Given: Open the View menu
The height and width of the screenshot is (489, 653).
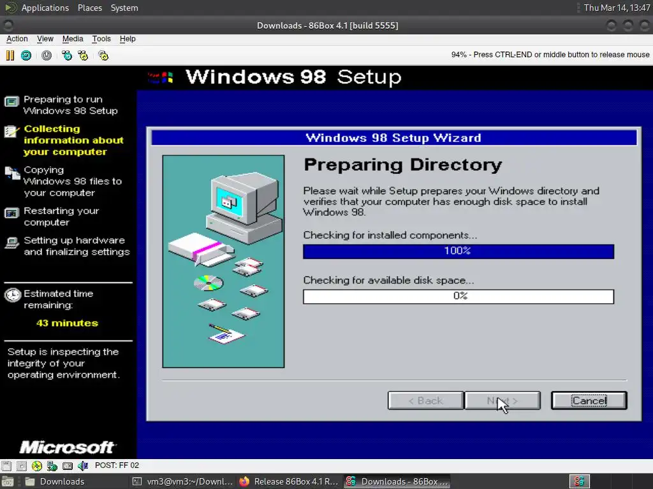Looking at the screenshot, I should 45,39.
